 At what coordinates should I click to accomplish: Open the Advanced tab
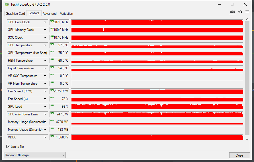click(x=50, y=14)
